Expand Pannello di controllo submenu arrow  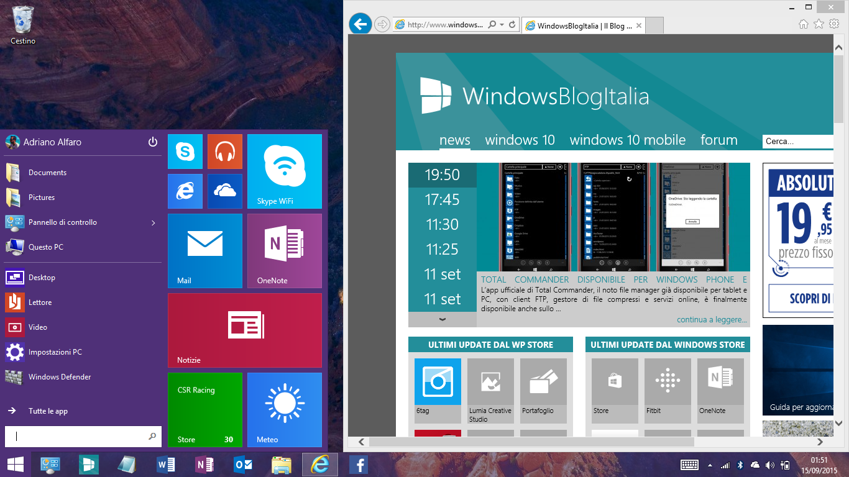click(x=154, y=222)
